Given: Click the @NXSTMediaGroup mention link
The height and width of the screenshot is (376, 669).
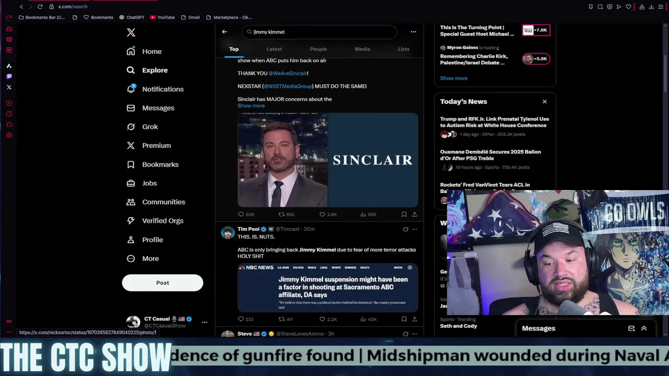Looking at the screenshot, I should tap(287, 86).
